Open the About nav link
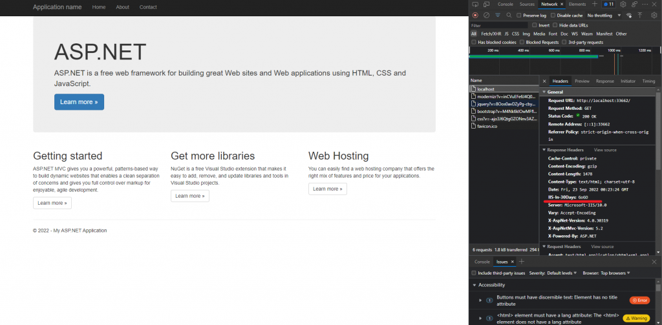 122,7
